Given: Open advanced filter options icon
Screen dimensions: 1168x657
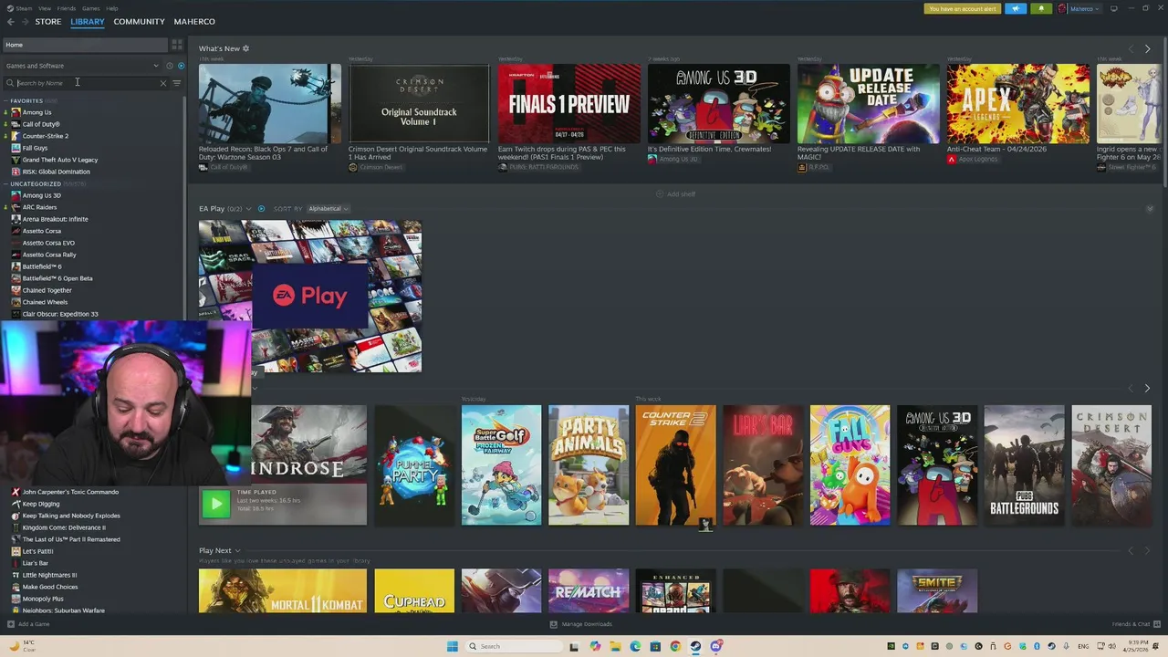Looking at the screenshot, I should [x=177, y=83].
